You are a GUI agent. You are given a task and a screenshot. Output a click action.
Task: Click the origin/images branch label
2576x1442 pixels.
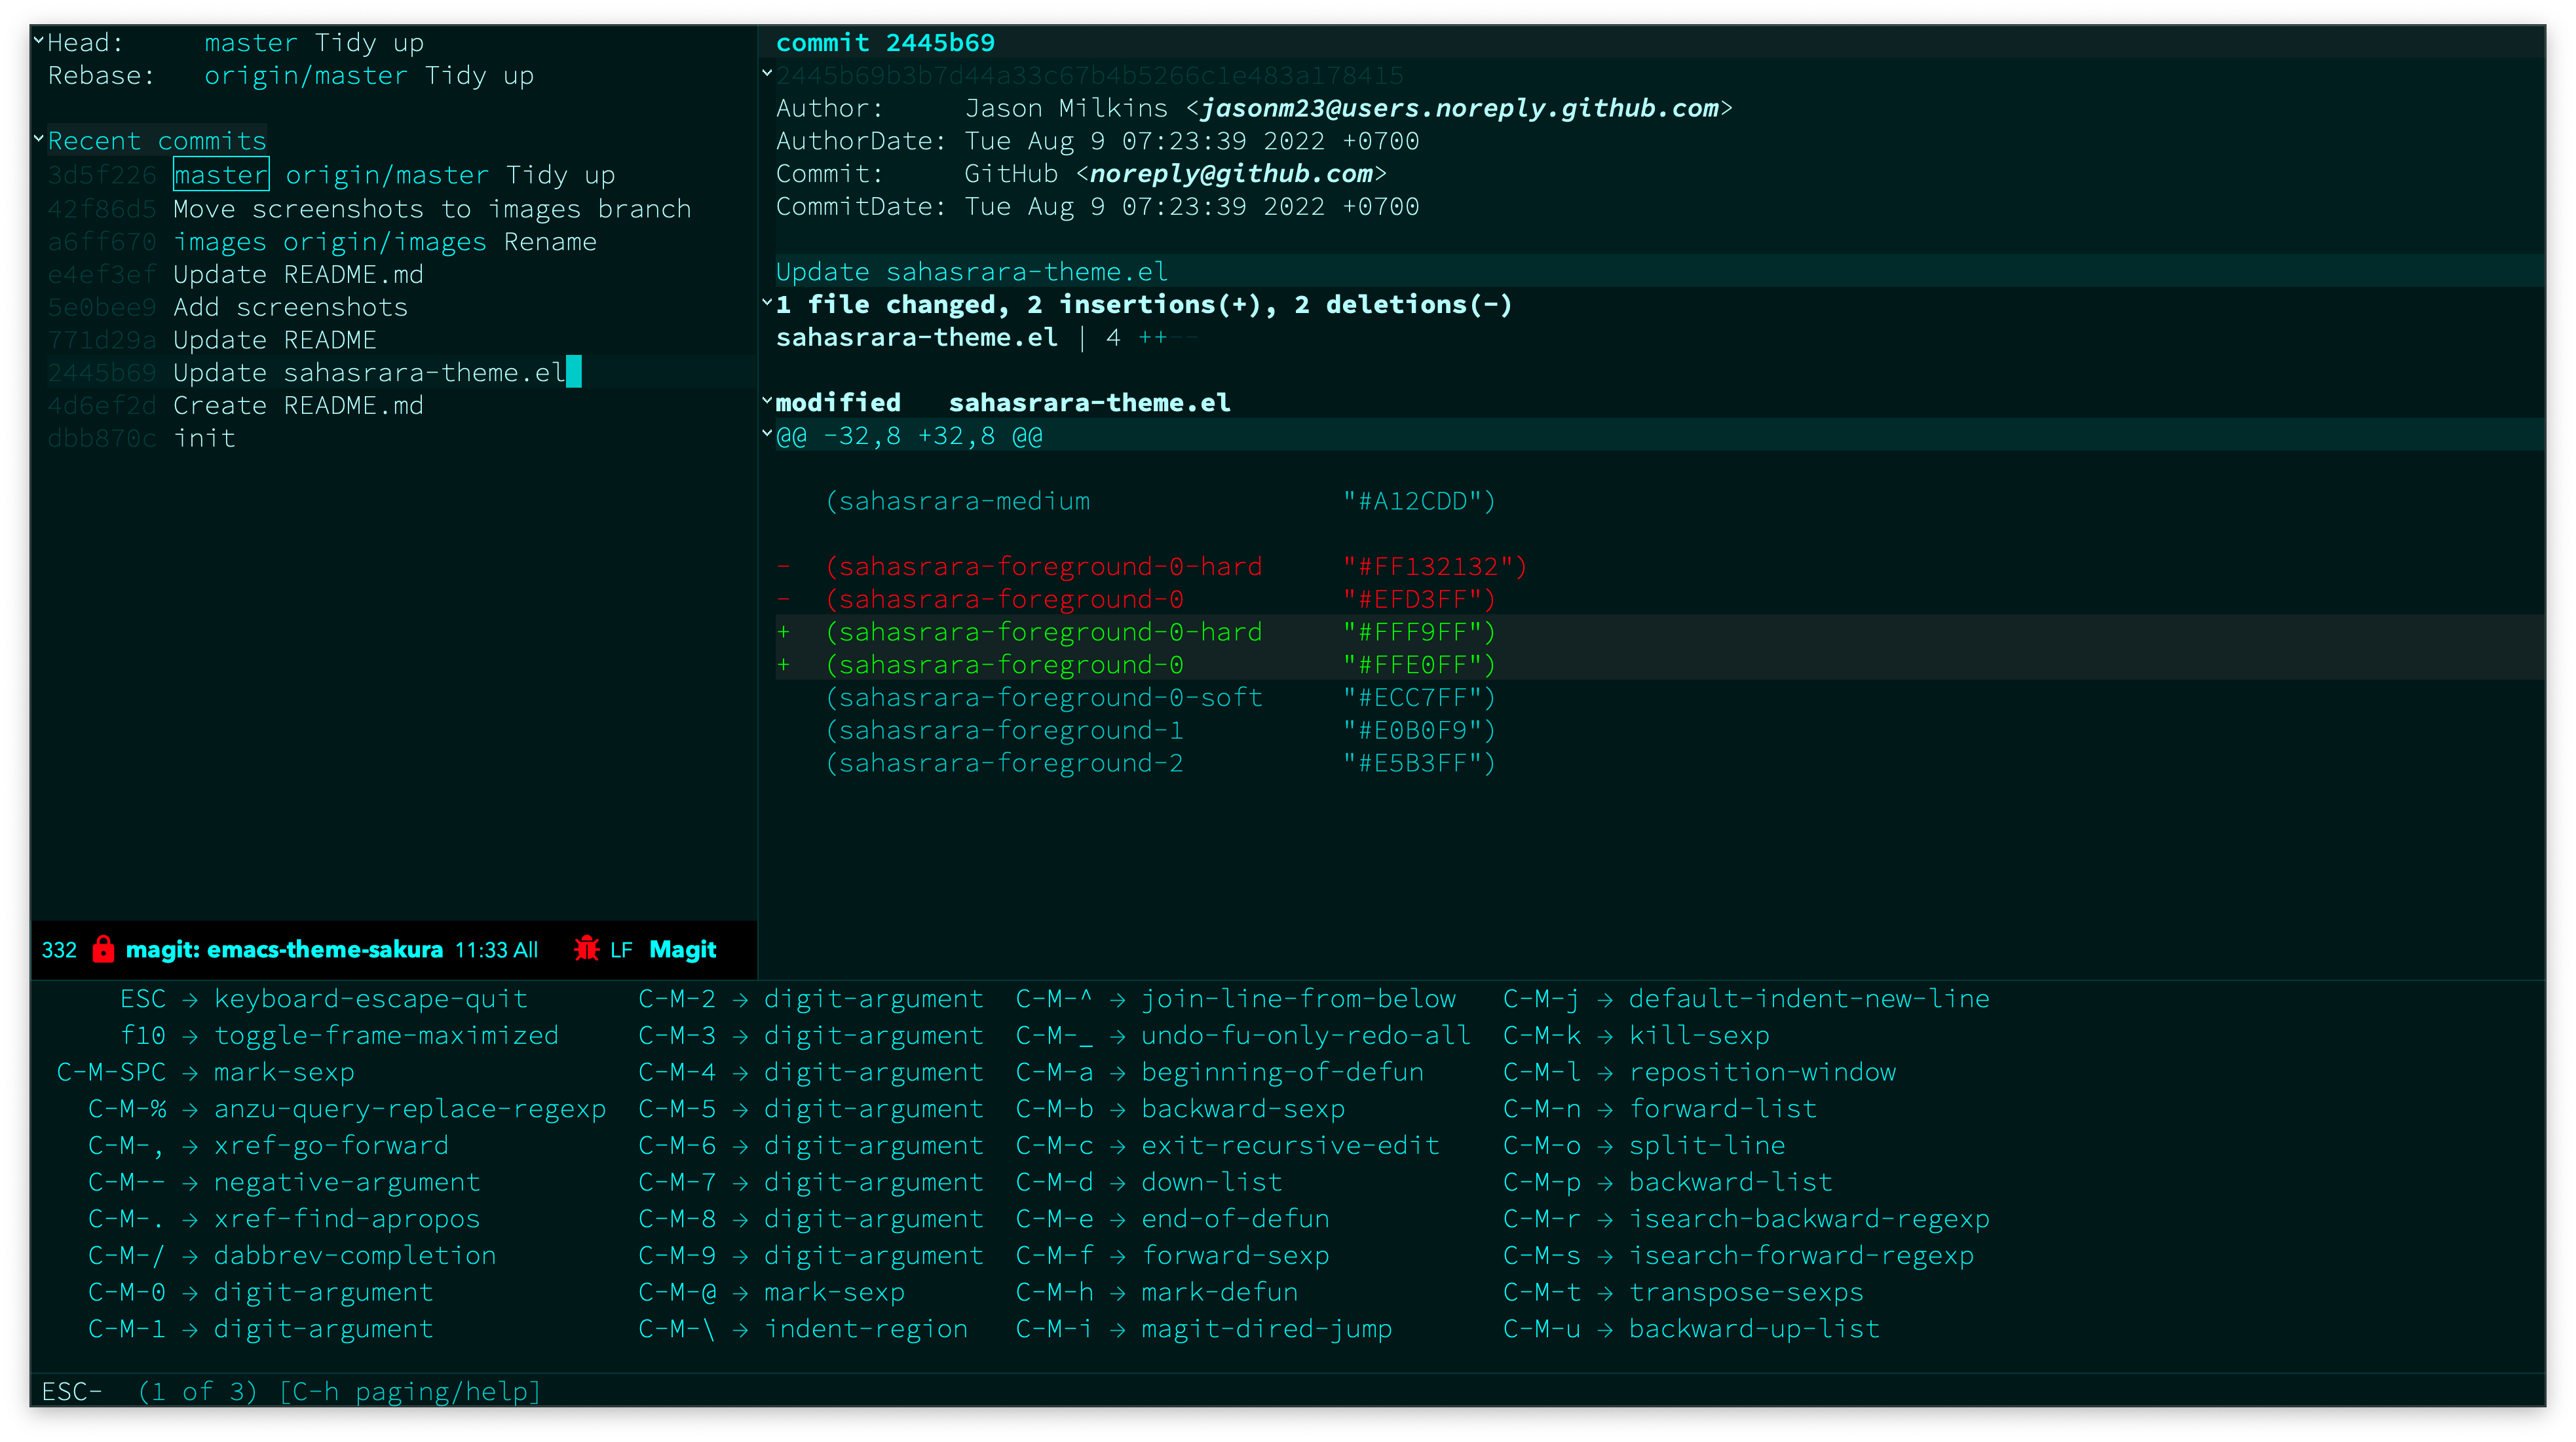[384, 242]
